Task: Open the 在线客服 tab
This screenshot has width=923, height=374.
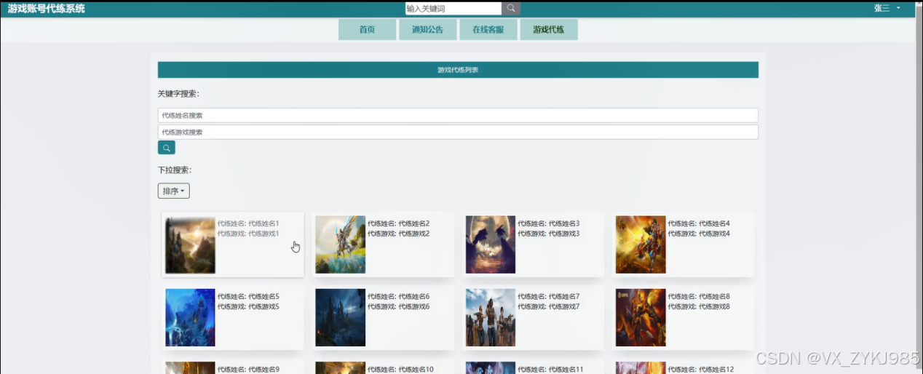Action: tap(488, 30)
